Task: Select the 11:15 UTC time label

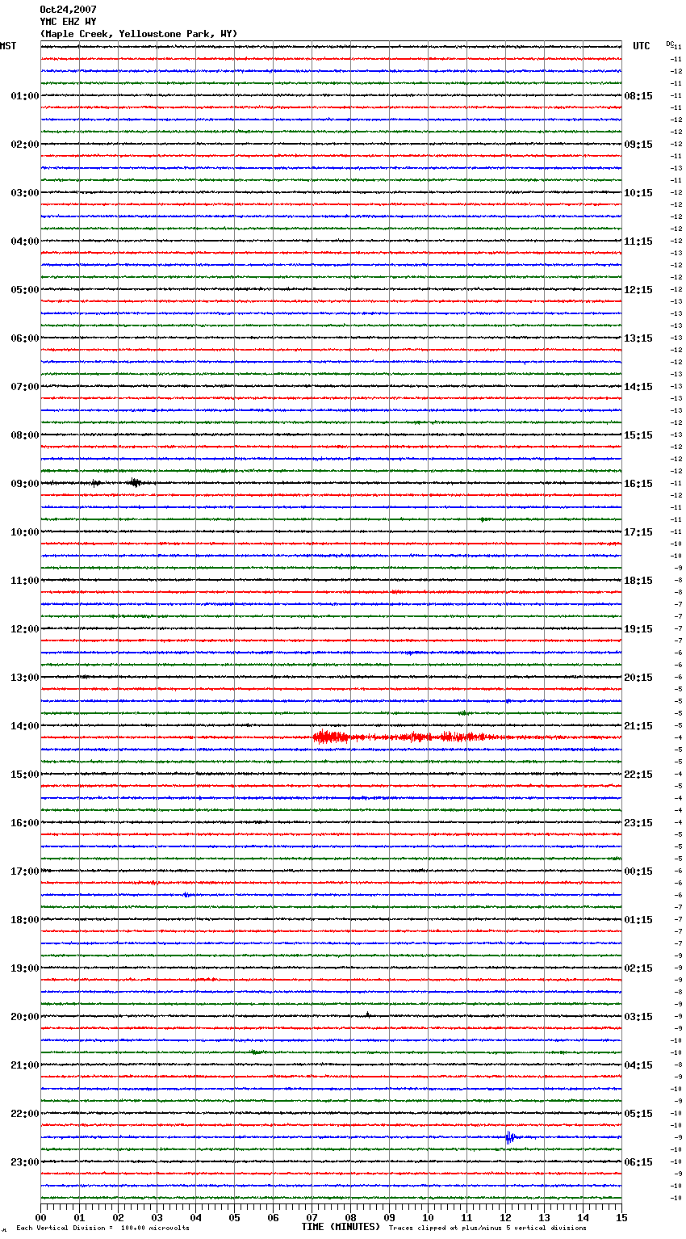Action: click(x=638, y=241)
